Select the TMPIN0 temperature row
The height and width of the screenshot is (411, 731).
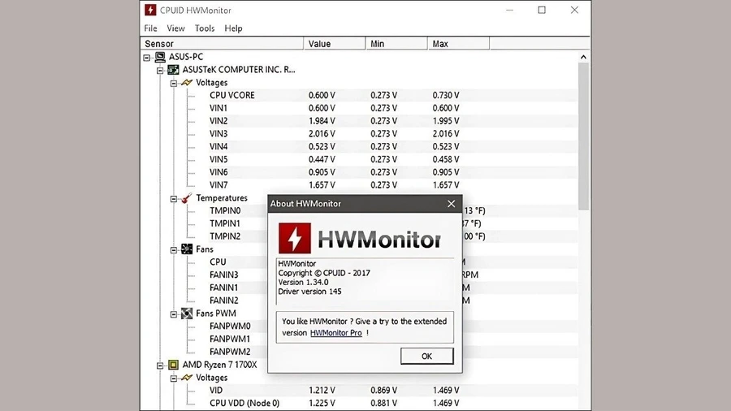(x=225, y=210)
